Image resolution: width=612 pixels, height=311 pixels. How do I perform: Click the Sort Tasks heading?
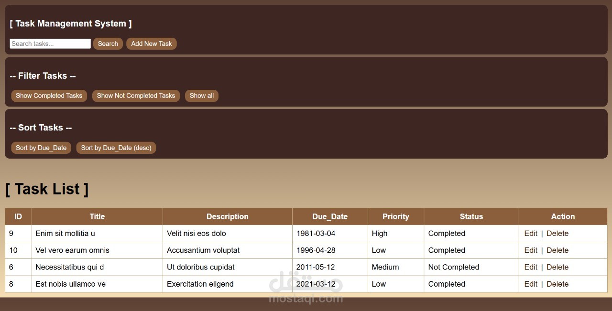point(41,128)
